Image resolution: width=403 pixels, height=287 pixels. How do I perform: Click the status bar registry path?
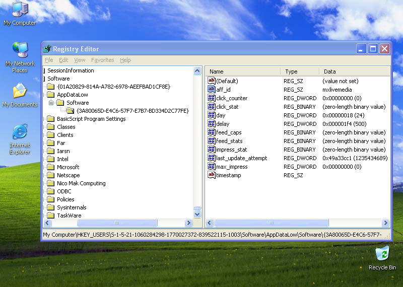click(x=212, y=234)
